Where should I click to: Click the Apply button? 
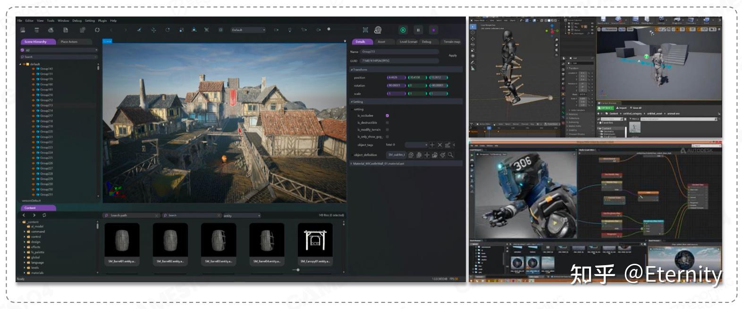pos(453,56)
